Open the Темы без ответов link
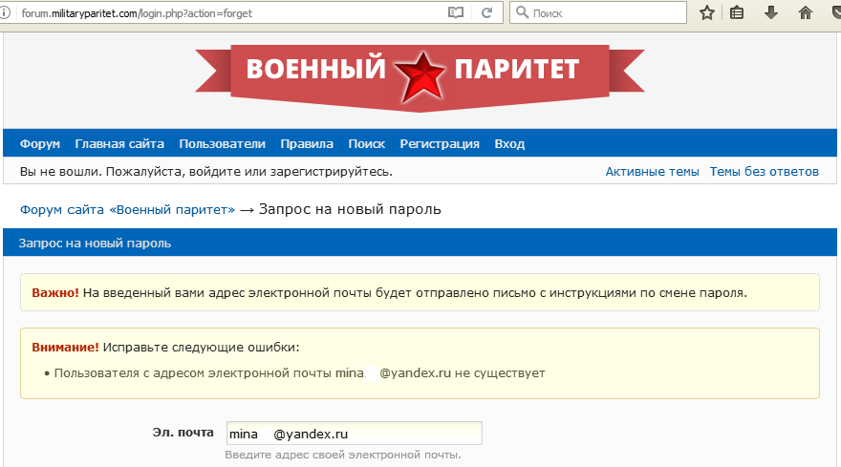This screenshot has height=467, width=841. click(x=765, y=172)
